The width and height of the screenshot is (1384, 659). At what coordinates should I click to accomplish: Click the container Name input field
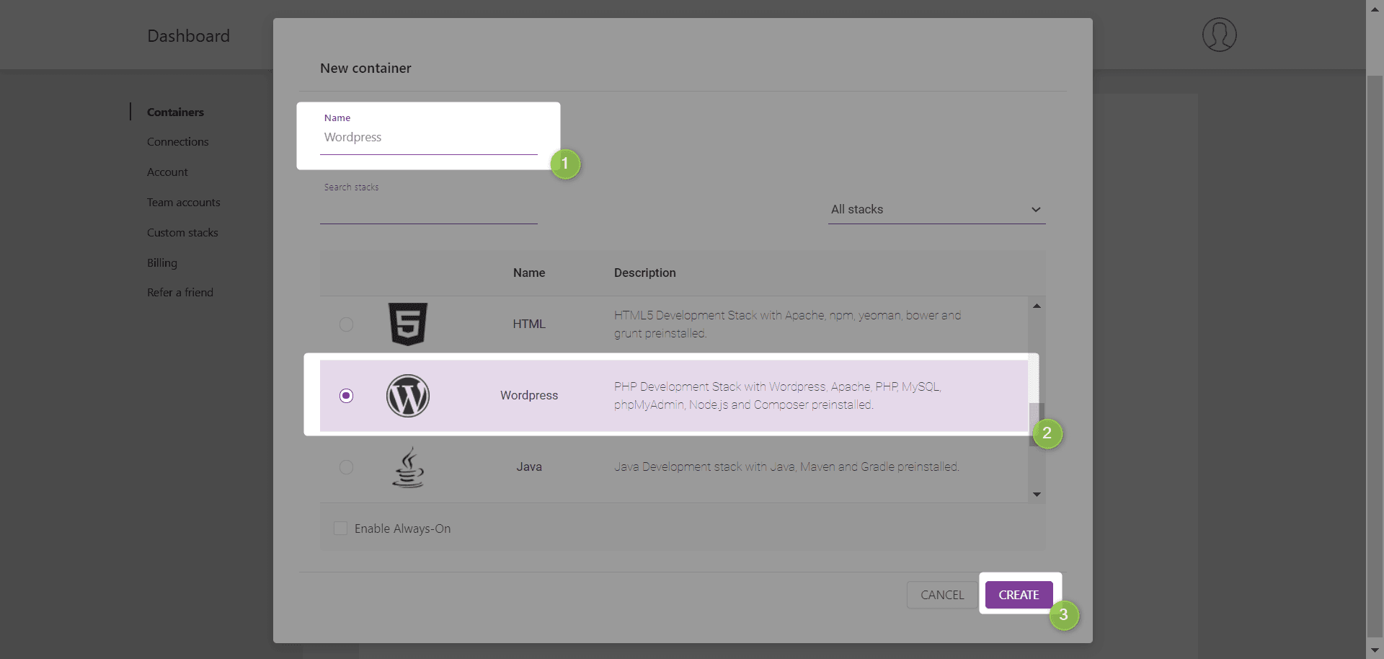click(428, 138)
